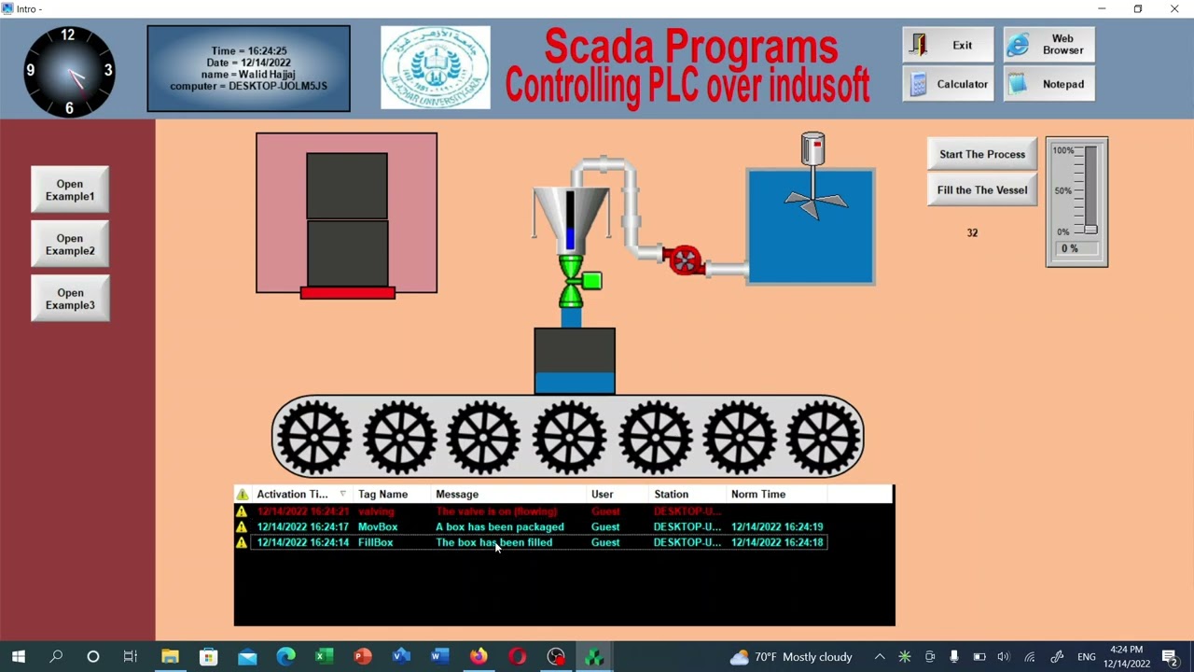Click the mixer motor above the tank

coord(813,149)
